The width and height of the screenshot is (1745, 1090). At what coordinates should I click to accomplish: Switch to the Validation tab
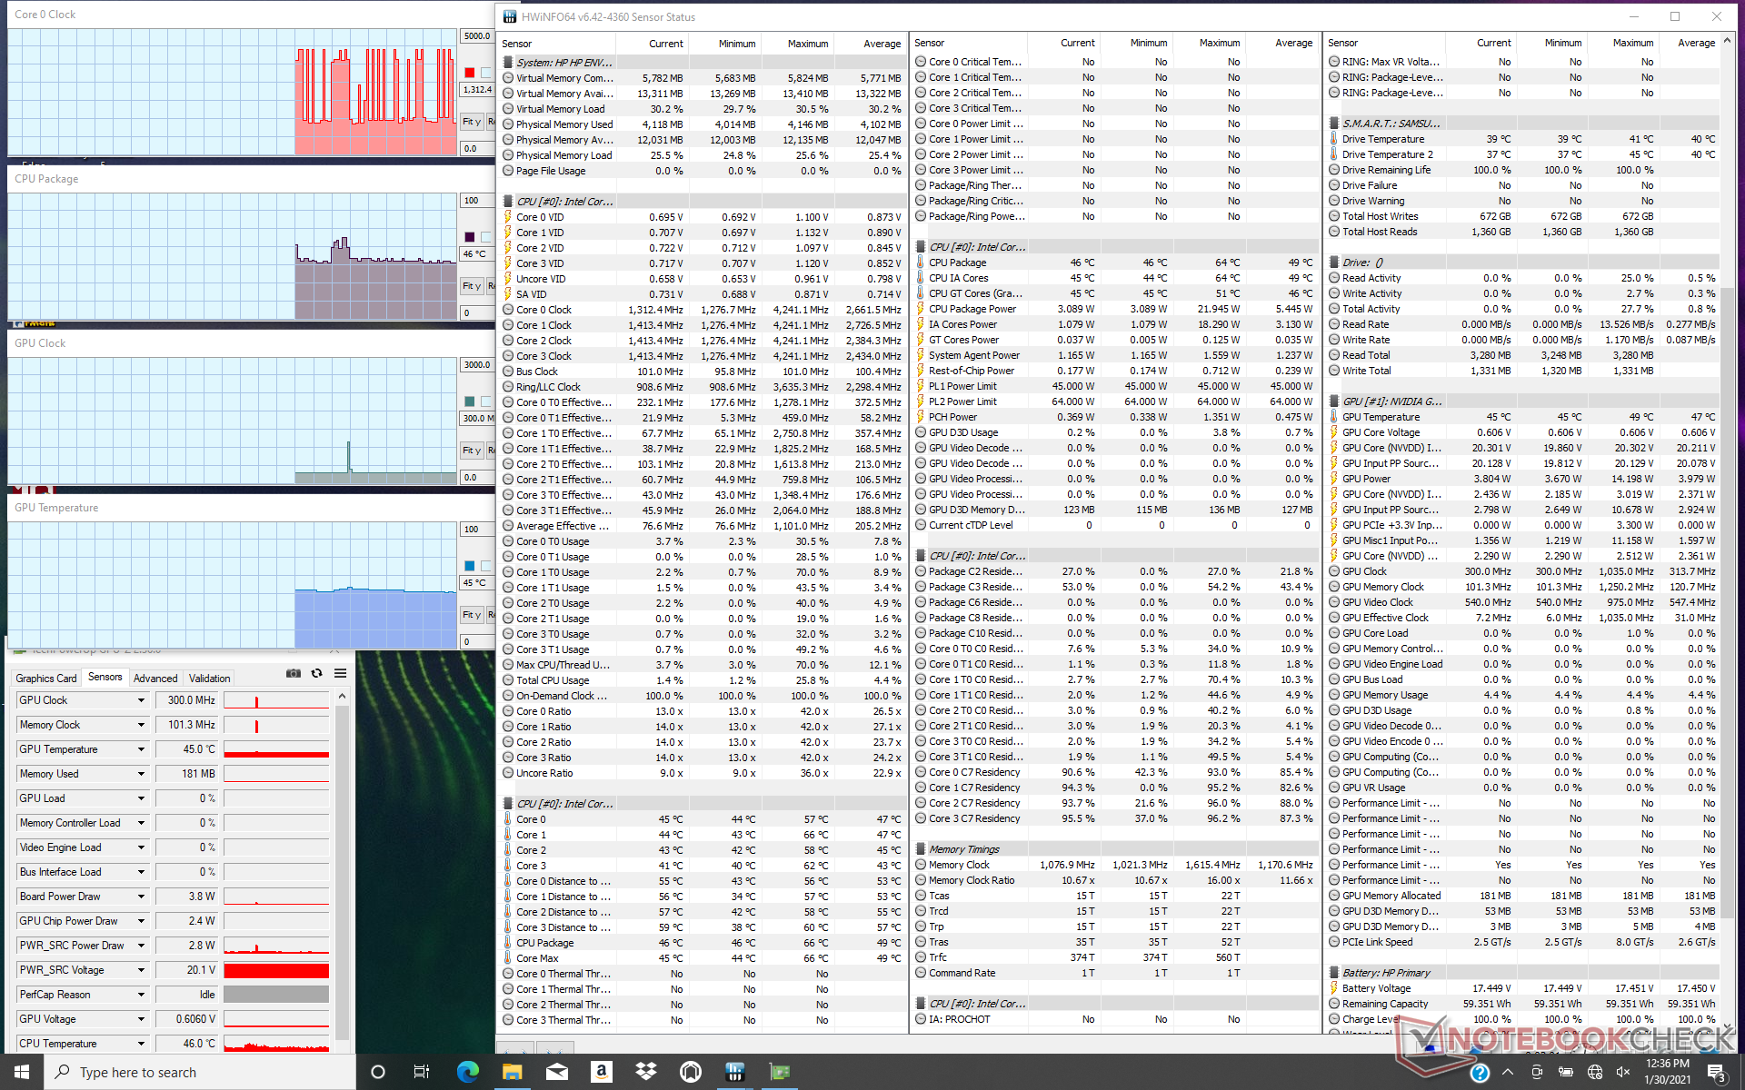click(x=209, y=679)
